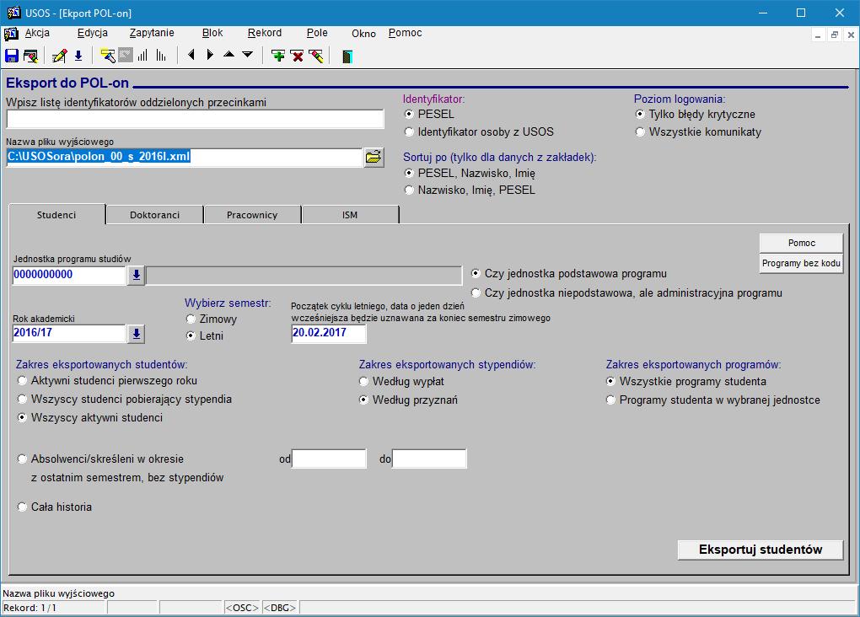Select Programy studenta w wybranej jednostce
This screenshot has width=860, height=617.
(610, 400)
